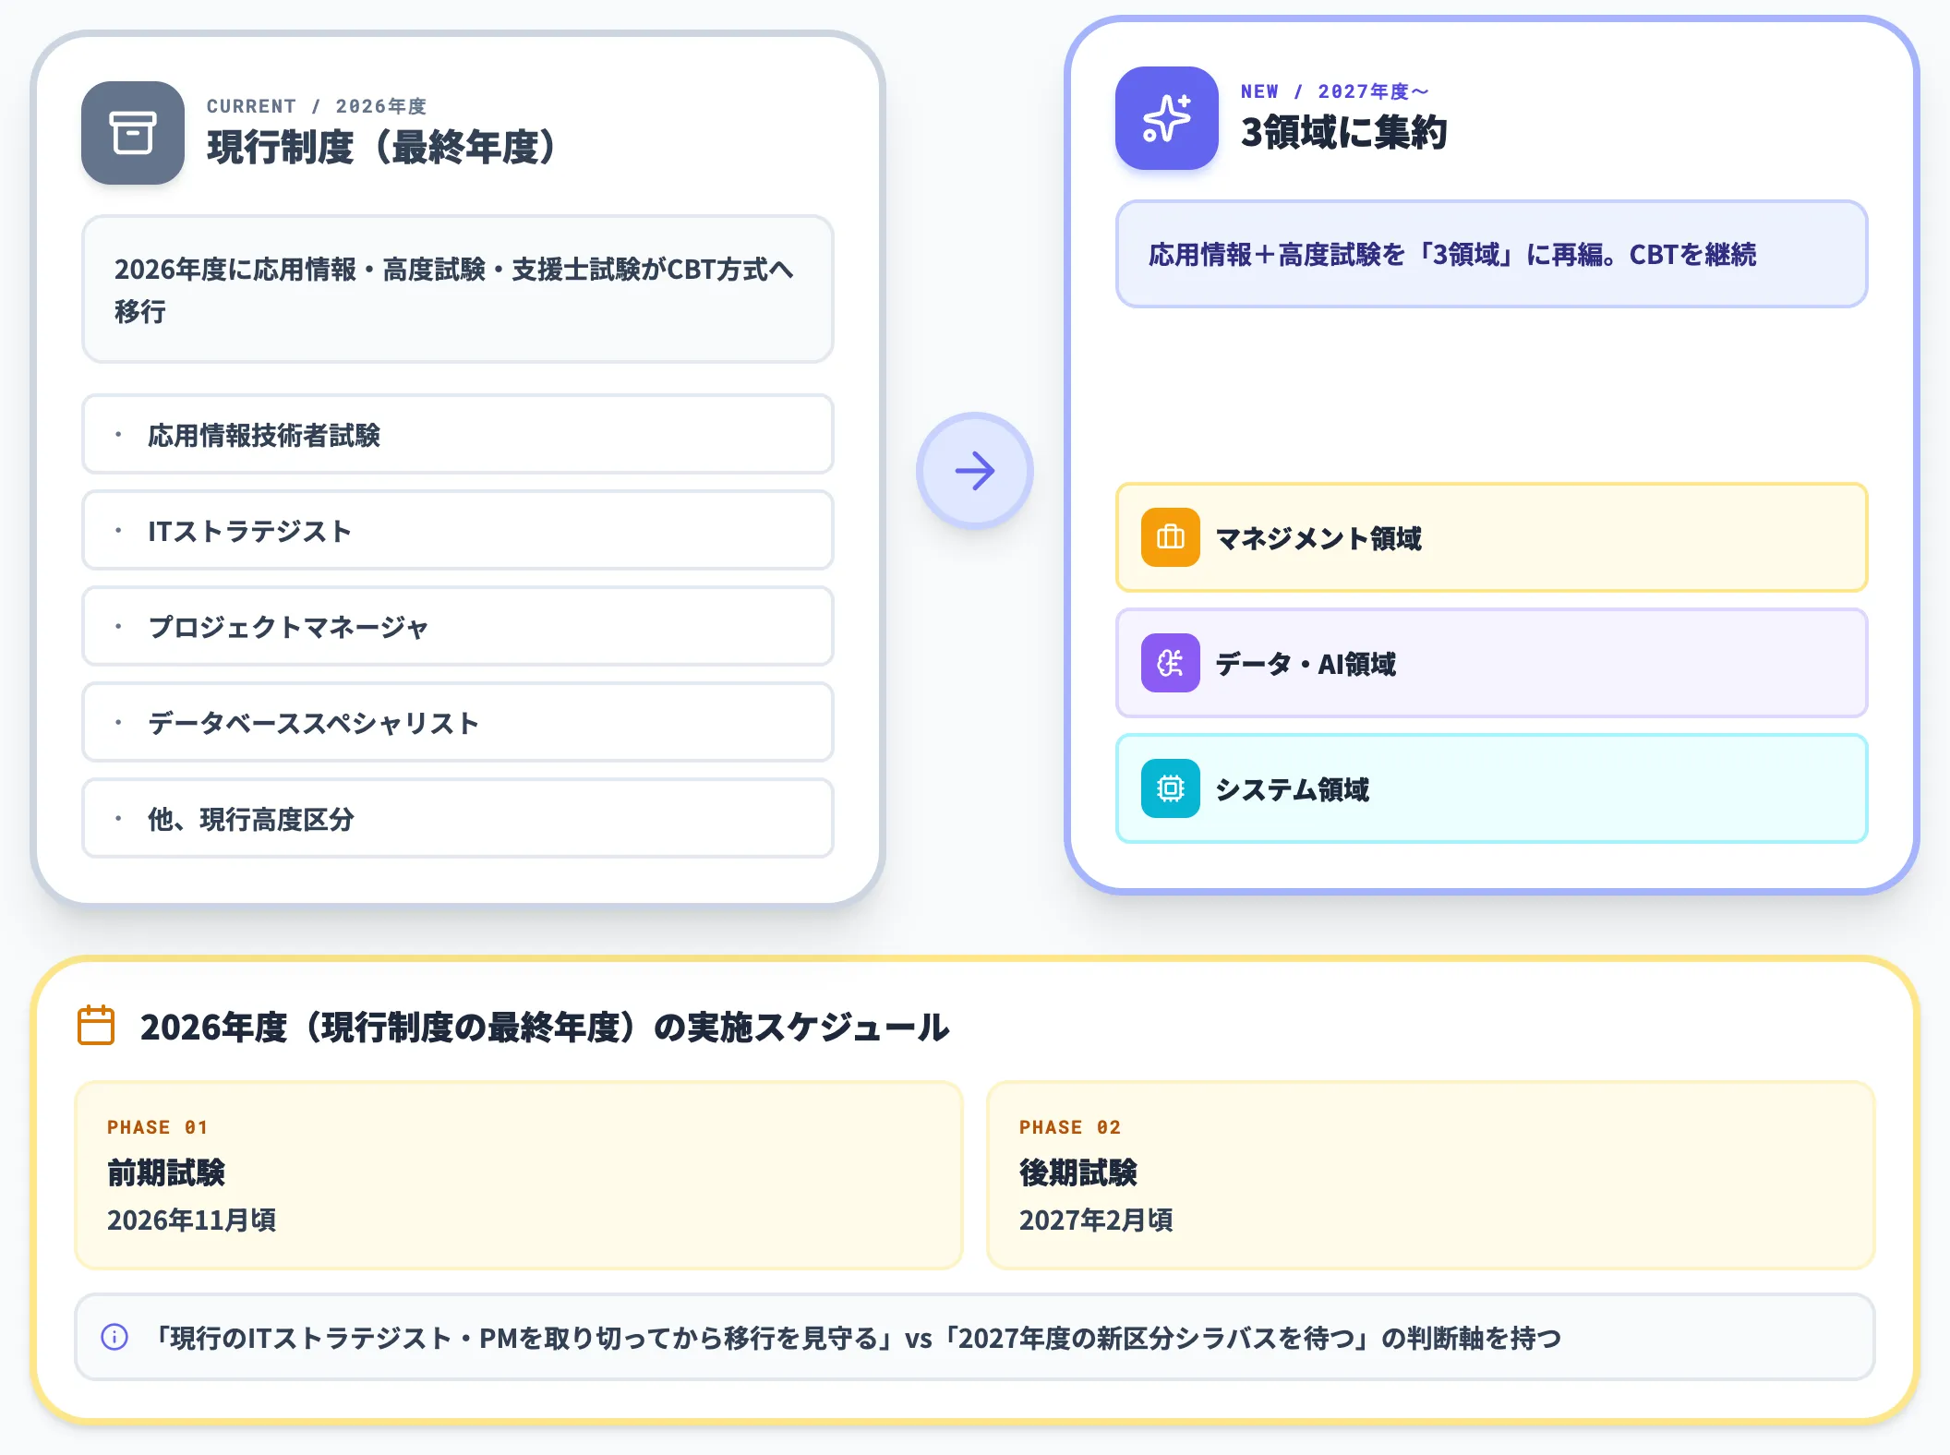Click the マネジメント領域 label
1950x1455 pixels.
point(1318,538)
